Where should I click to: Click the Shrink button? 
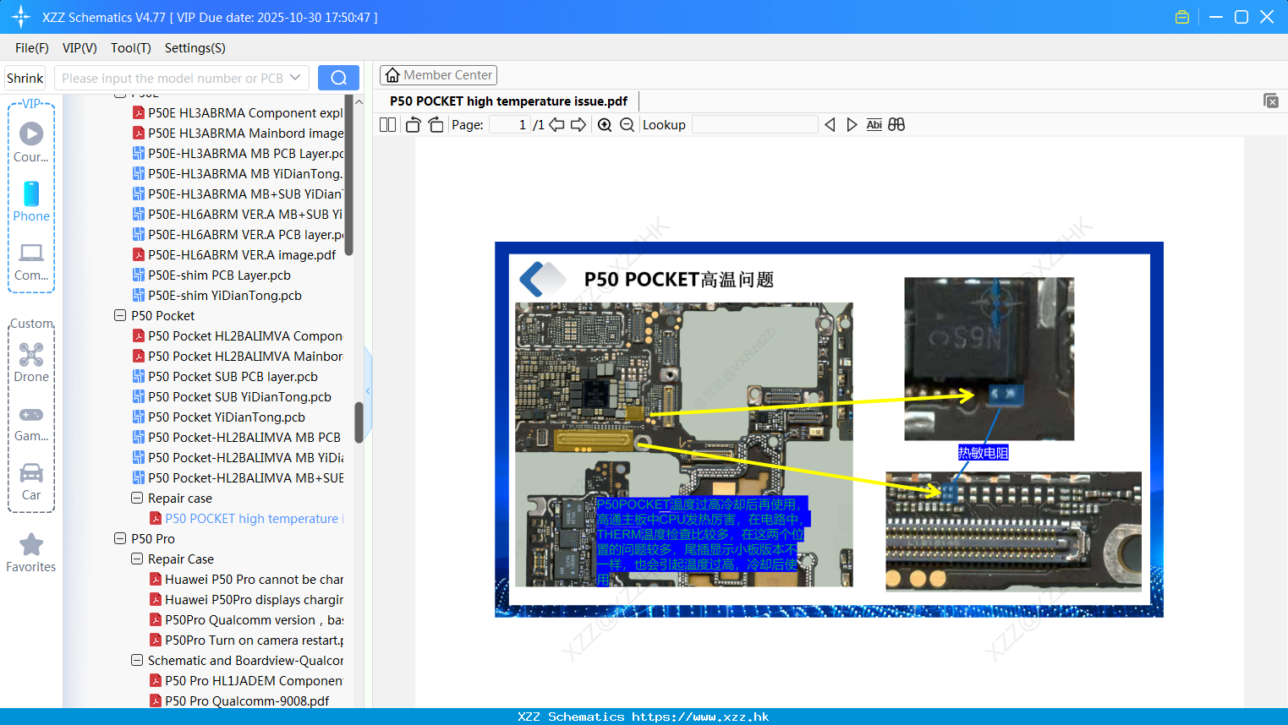click(x=25, y=78)
